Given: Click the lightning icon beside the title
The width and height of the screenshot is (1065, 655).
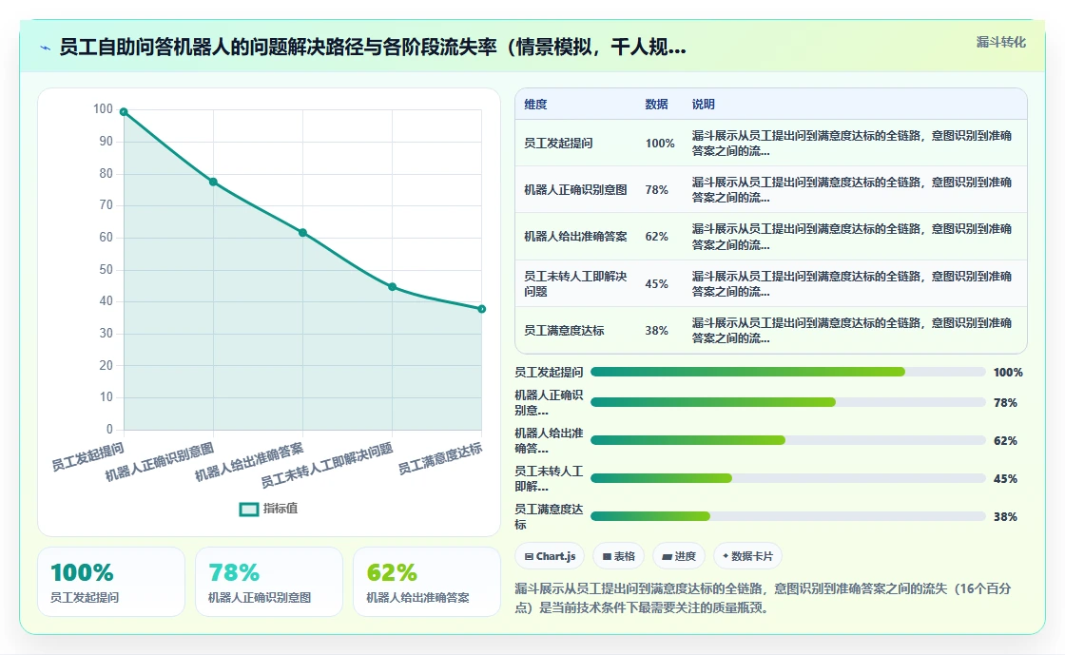Looking at the screenshot, I should click(46, 48).
